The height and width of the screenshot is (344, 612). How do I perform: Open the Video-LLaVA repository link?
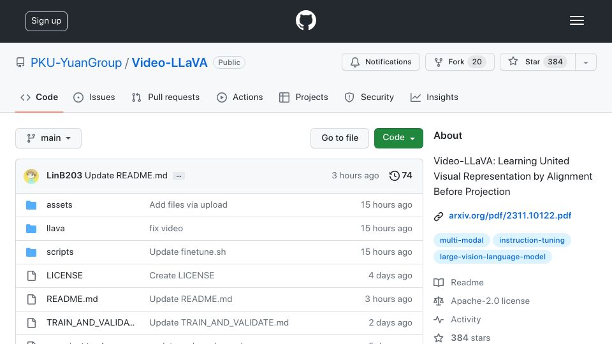pyautogui.click(x=170, y=62)
